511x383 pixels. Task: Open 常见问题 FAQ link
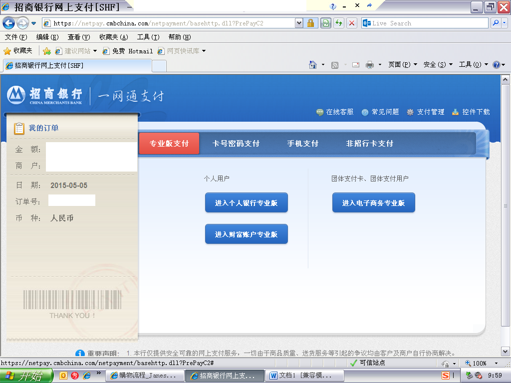tap(380, 112)
